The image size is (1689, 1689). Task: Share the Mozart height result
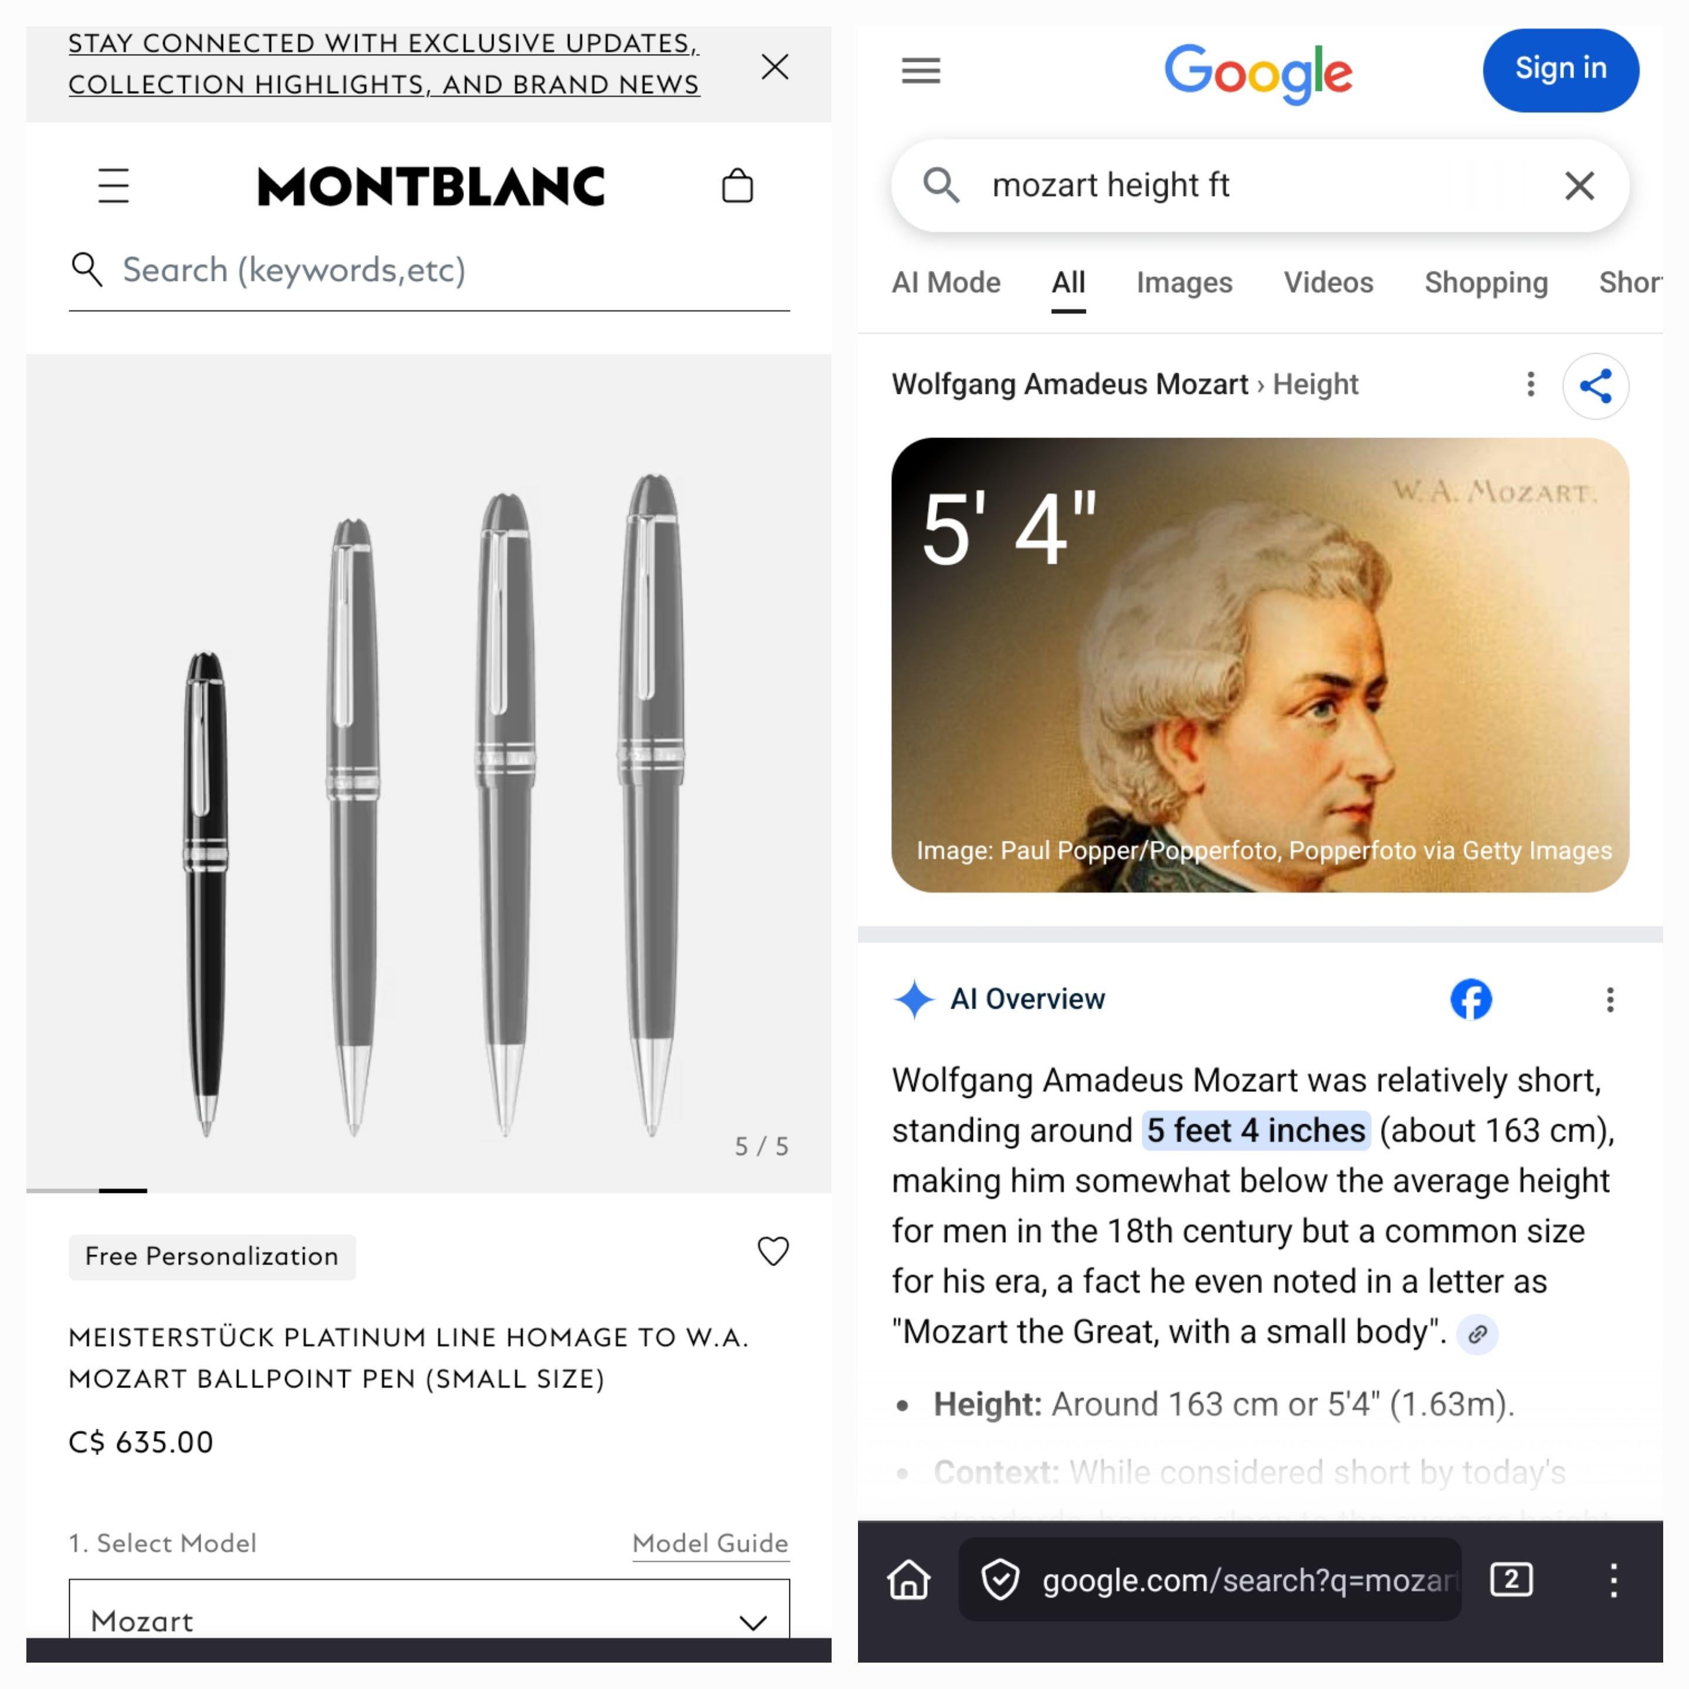[1595, 385]
